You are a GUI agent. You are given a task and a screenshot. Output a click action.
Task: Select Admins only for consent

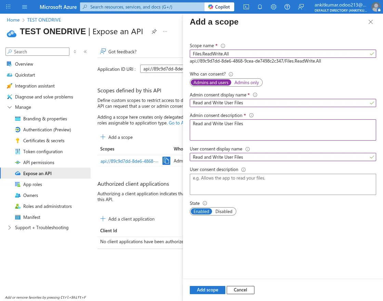tap(247, 82)
